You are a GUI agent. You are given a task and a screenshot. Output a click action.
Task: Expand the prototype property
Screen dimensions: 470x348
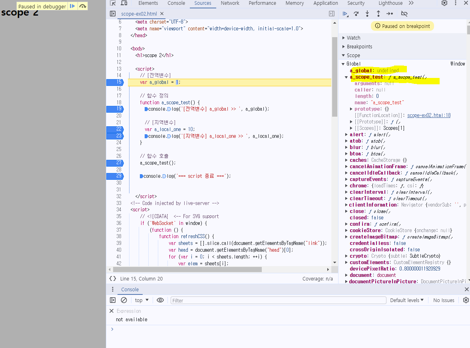pos(351,109)
